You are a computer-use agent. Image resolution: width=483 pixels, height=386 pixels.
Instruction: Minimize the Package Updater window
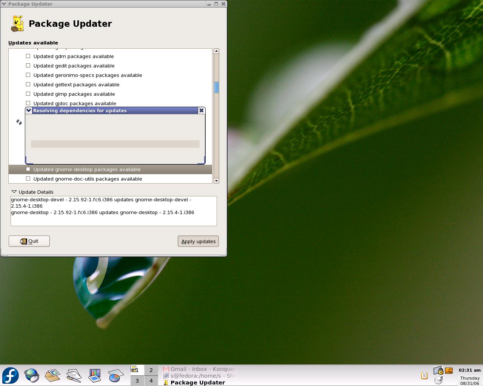click(209, 4)
